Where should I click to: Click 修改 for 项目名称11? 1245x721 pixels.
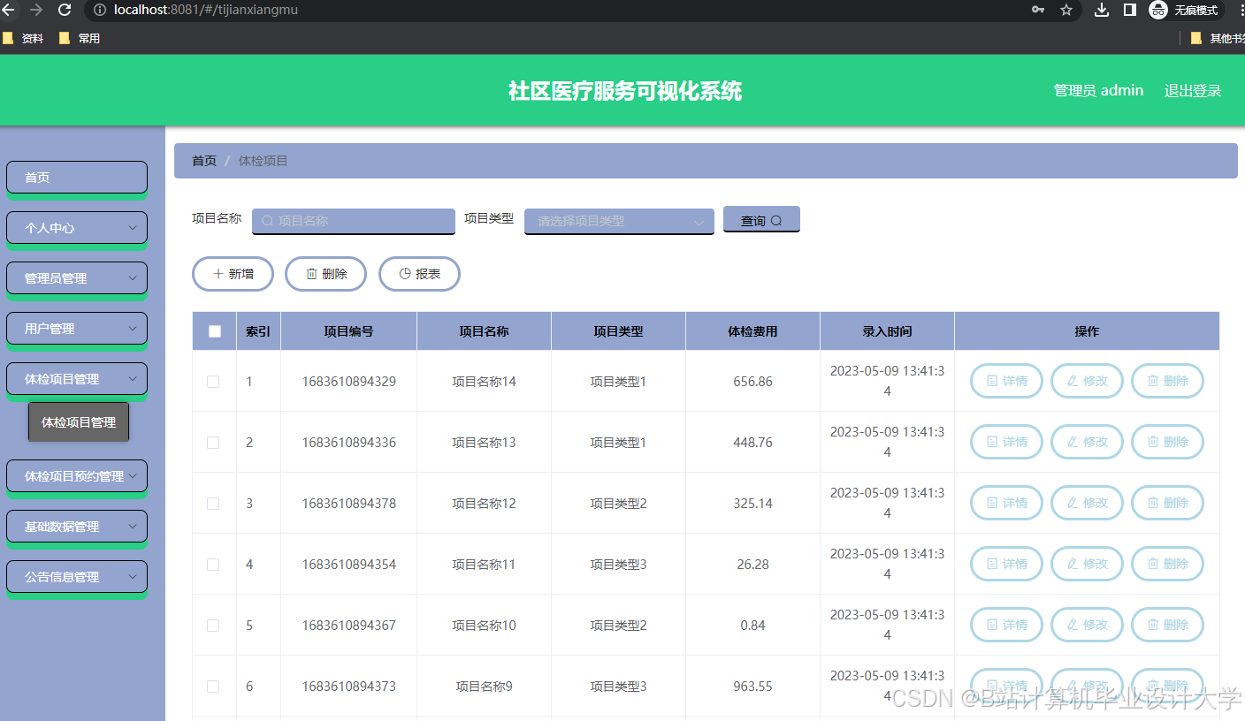coord(1087,564)
